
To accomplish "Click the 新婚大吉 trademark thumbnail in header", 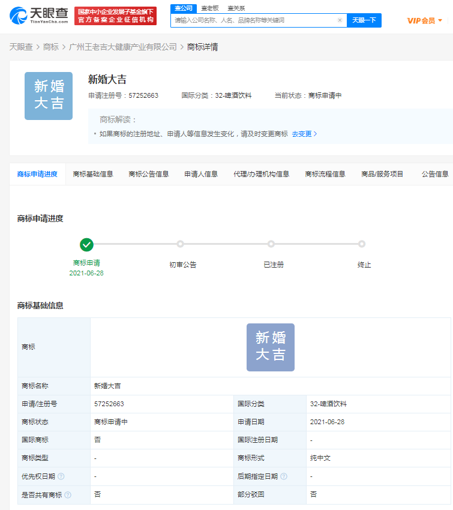I will pyautogui.click(x=49, y=96).
